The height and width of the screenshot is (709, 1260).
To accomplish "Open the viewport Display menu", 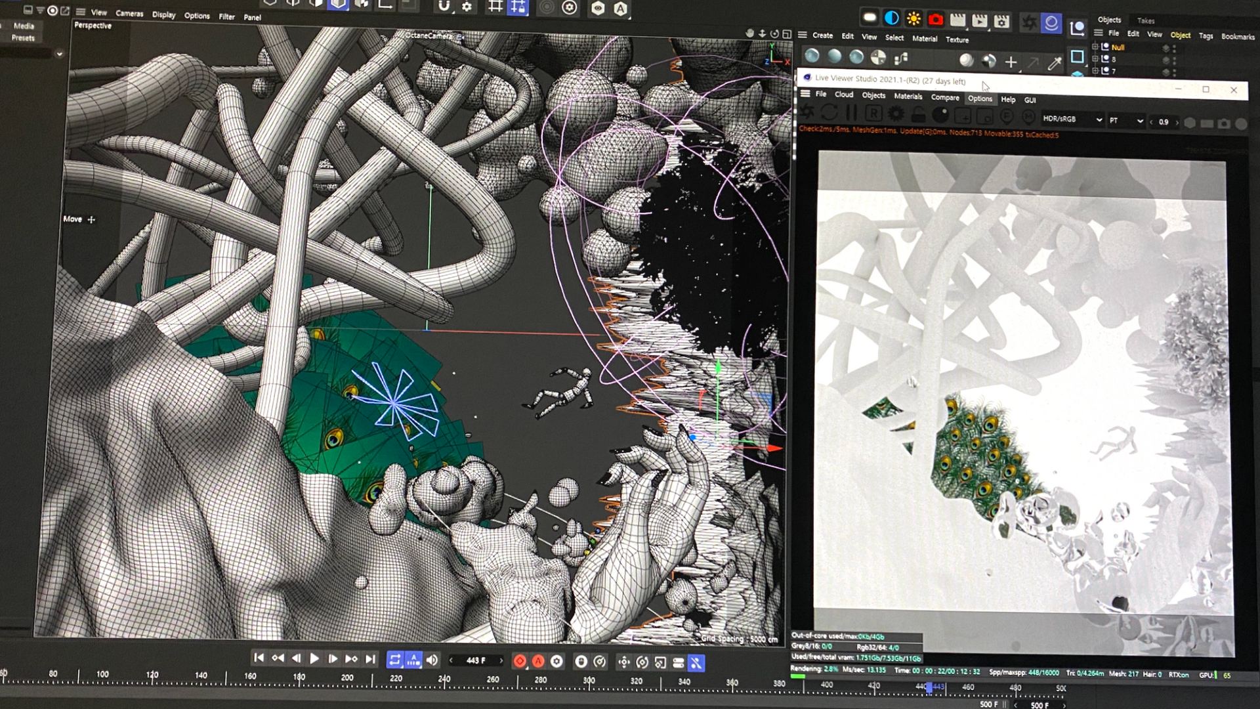I will point(163,14).
